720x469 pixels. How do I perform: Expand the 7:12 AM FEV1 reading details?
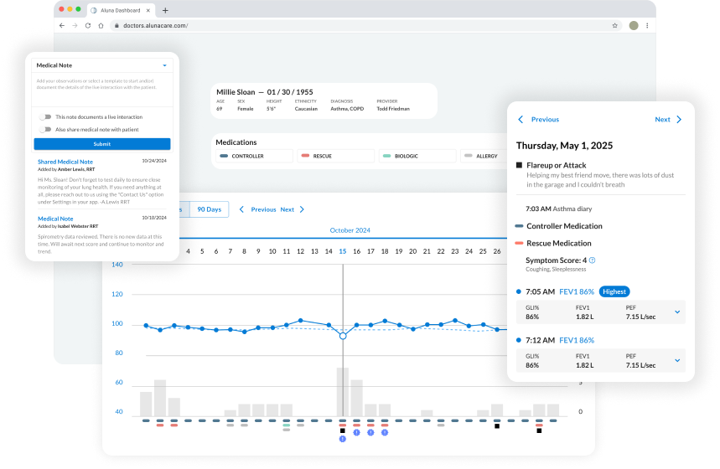click(677, 361)
